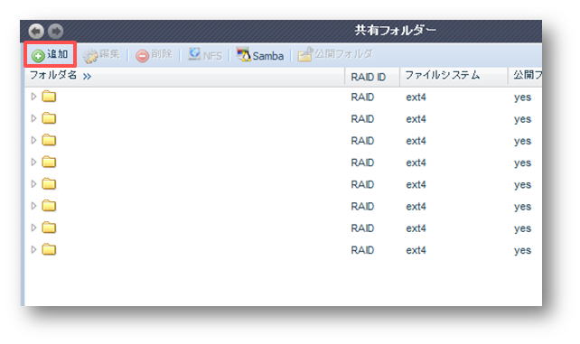Select the fifth row's folder icon
580x344 pixels.
coord(49,183)
